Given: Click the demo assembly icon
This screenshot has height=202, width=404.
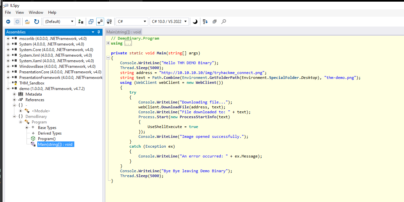Looking at the screenshot, I should [14, 89].
